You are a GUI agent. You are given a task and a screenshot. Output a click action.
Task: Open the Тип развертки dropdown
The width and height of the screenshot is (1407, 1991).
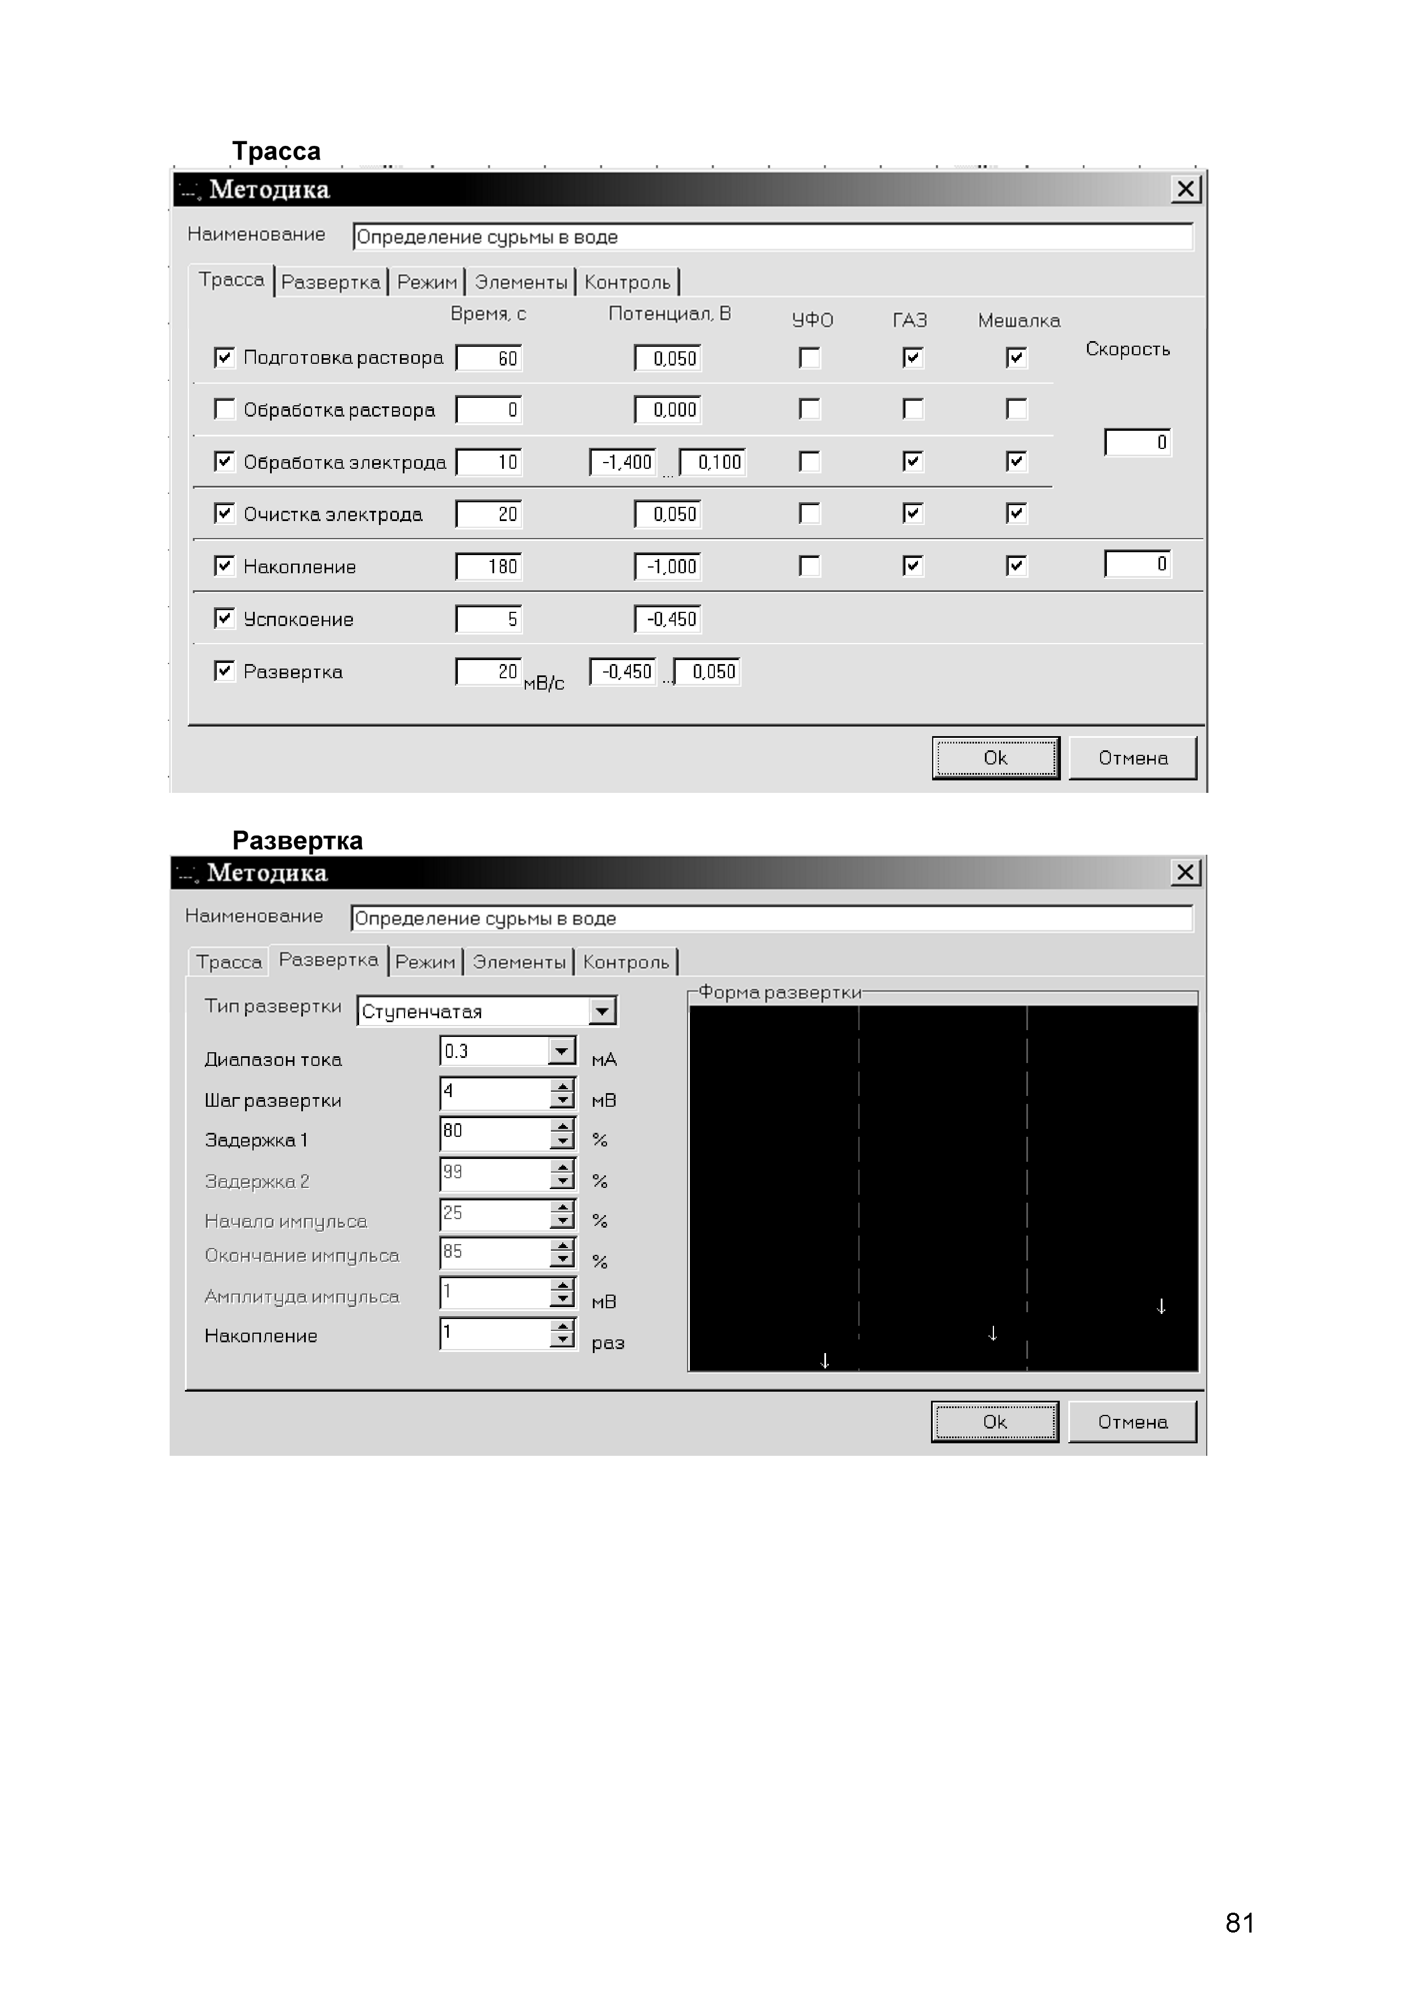(601, 1011)
